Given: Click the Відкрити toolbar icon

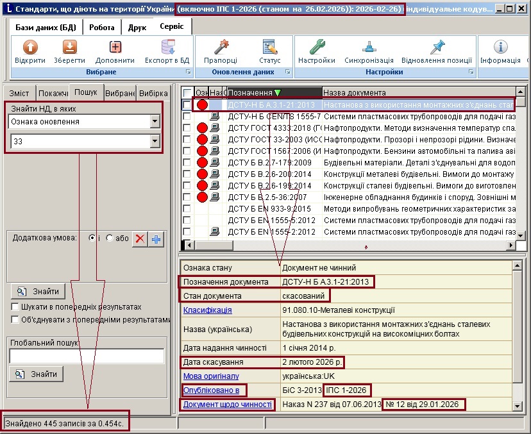Looking at the screenshot, I should tap(30, 51).
